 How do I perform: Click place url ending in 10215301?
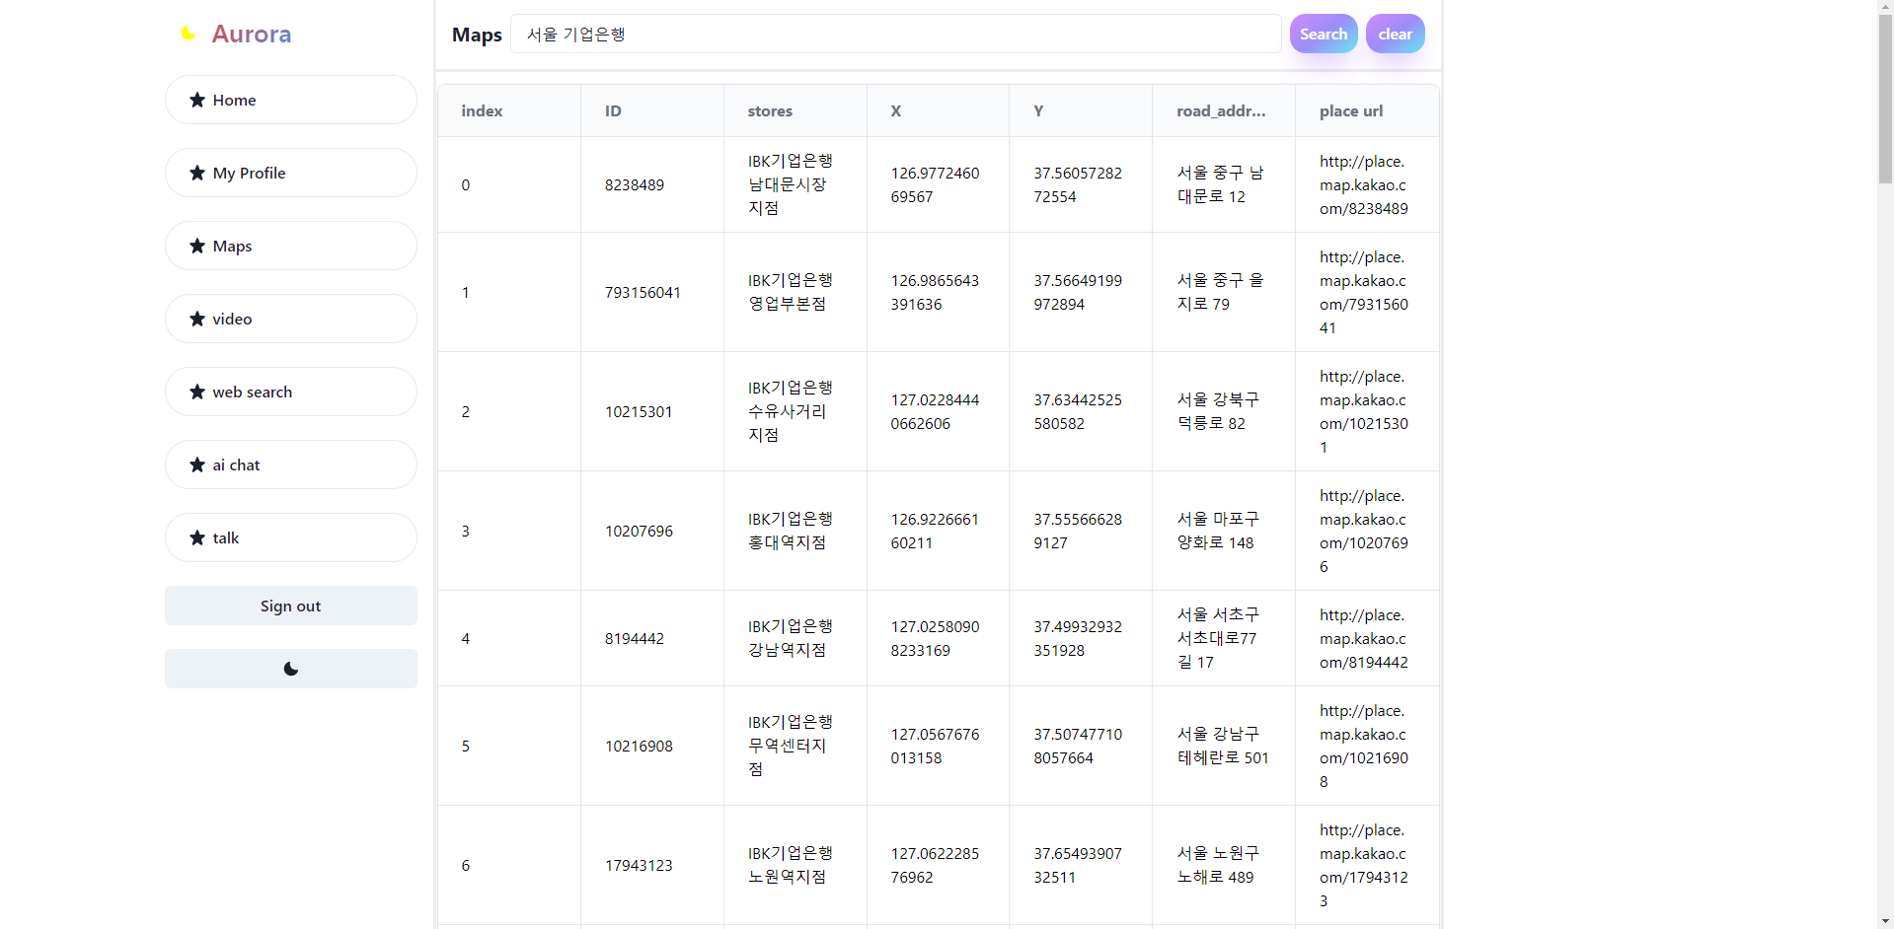click(x=1364, y=411)
